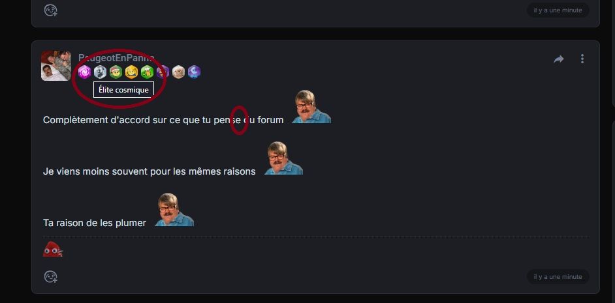The height and width of the screenshot is (303, 615).
Task: Click the top post's "il y a une minute" timestamp
Action: click(558, 10)
